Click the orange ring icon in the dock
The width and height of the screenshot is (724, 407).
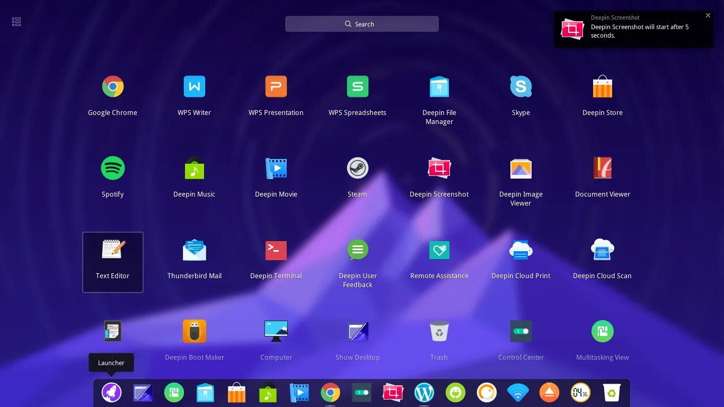point(487,393)
